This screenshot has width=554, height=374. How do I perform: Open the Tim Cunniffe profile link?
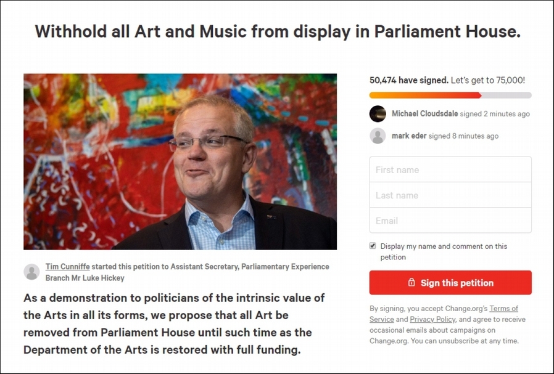pyautogui.click(x=68, y=267)
